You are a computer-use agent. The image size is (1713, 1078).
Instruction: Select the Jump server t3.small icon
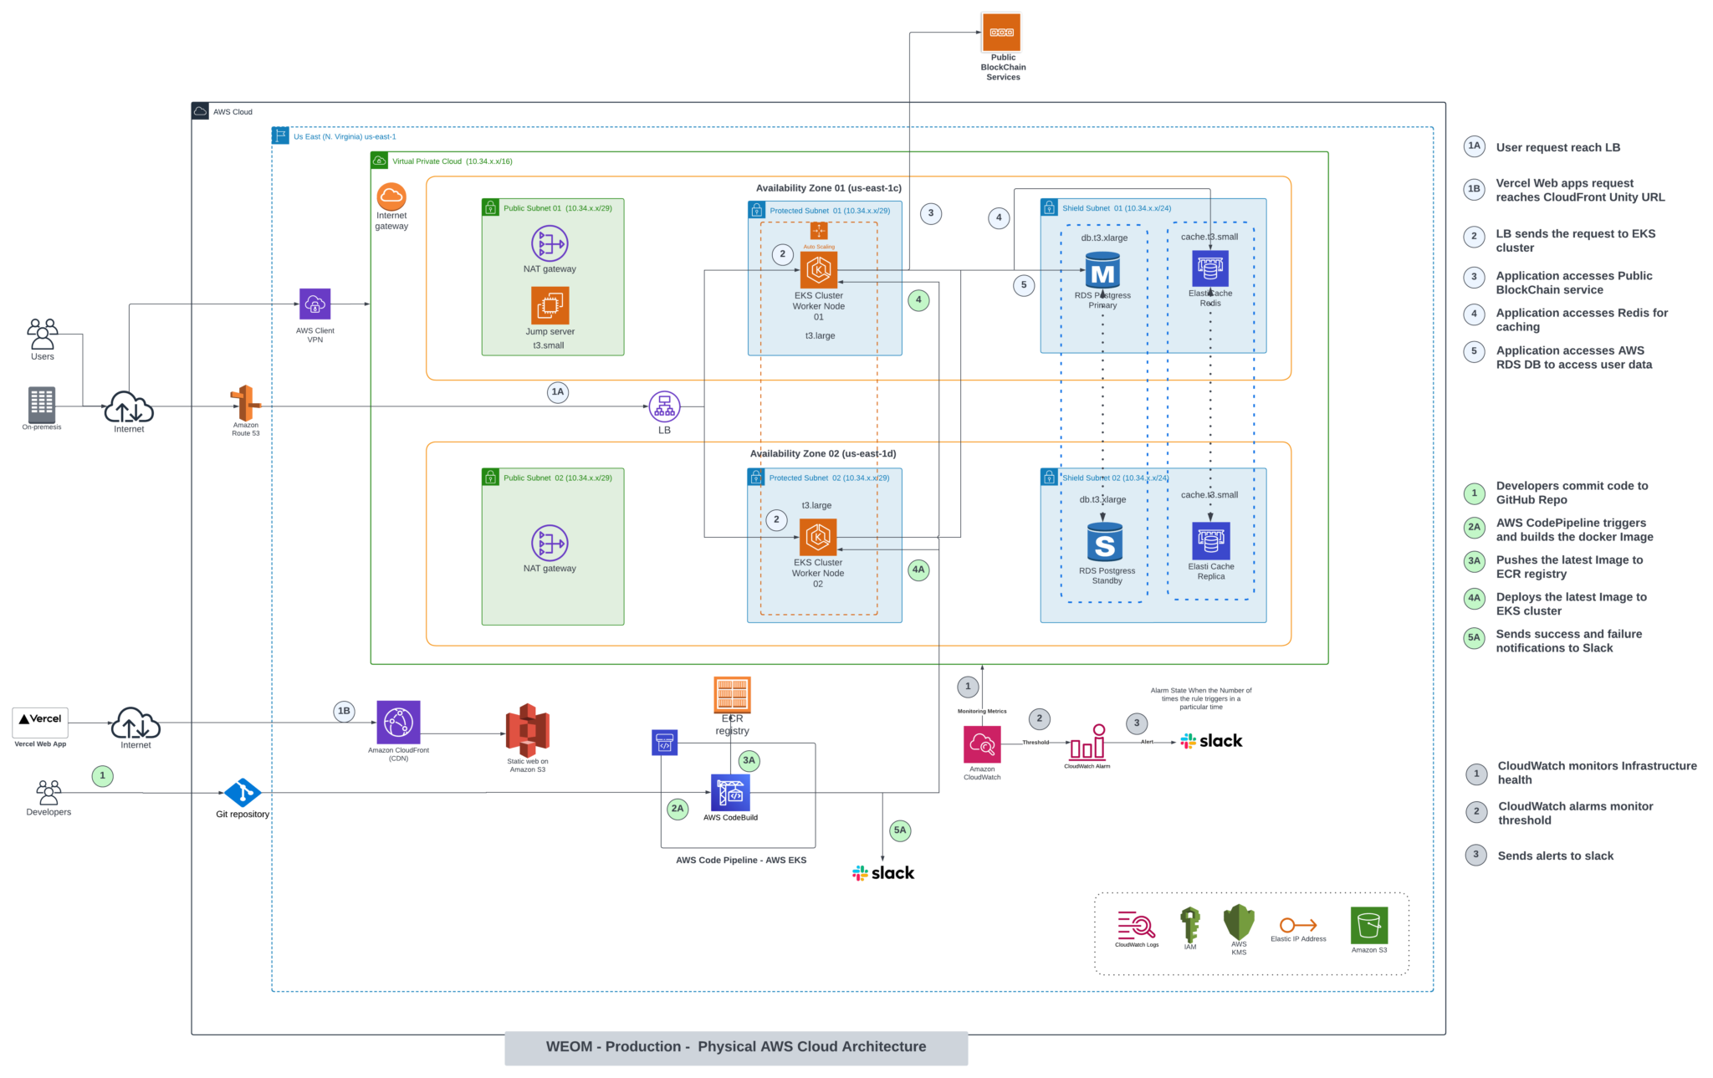[550, 304]
